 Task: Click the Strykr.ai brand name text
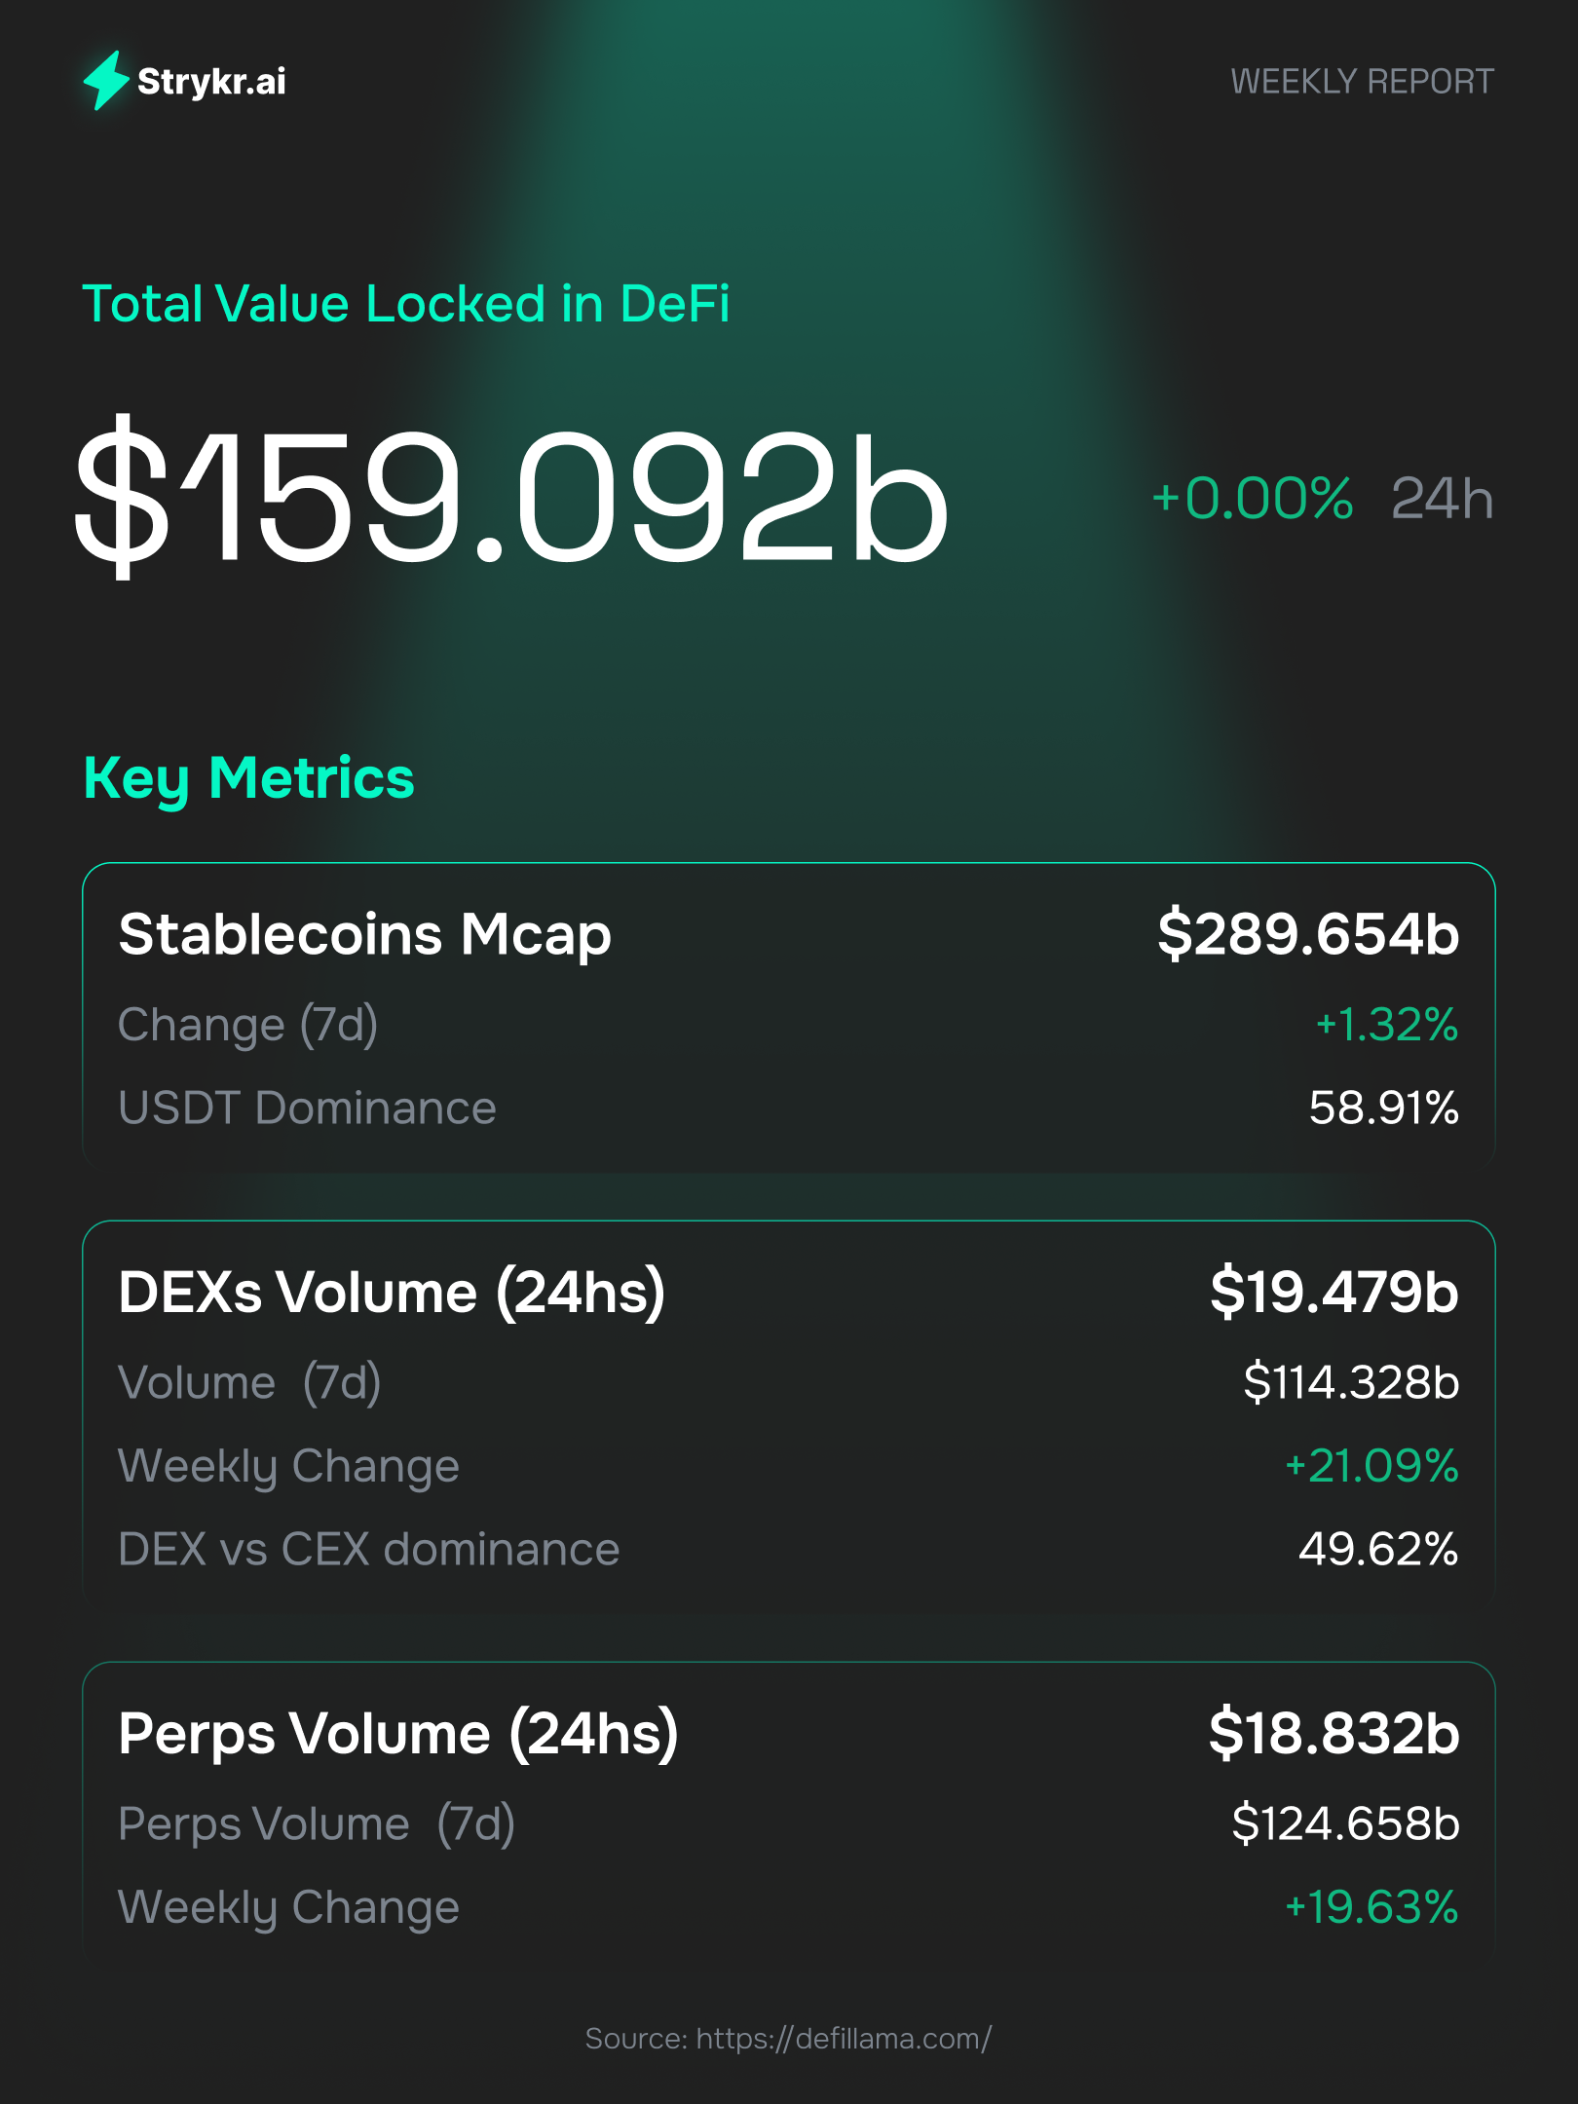(211, 82)
